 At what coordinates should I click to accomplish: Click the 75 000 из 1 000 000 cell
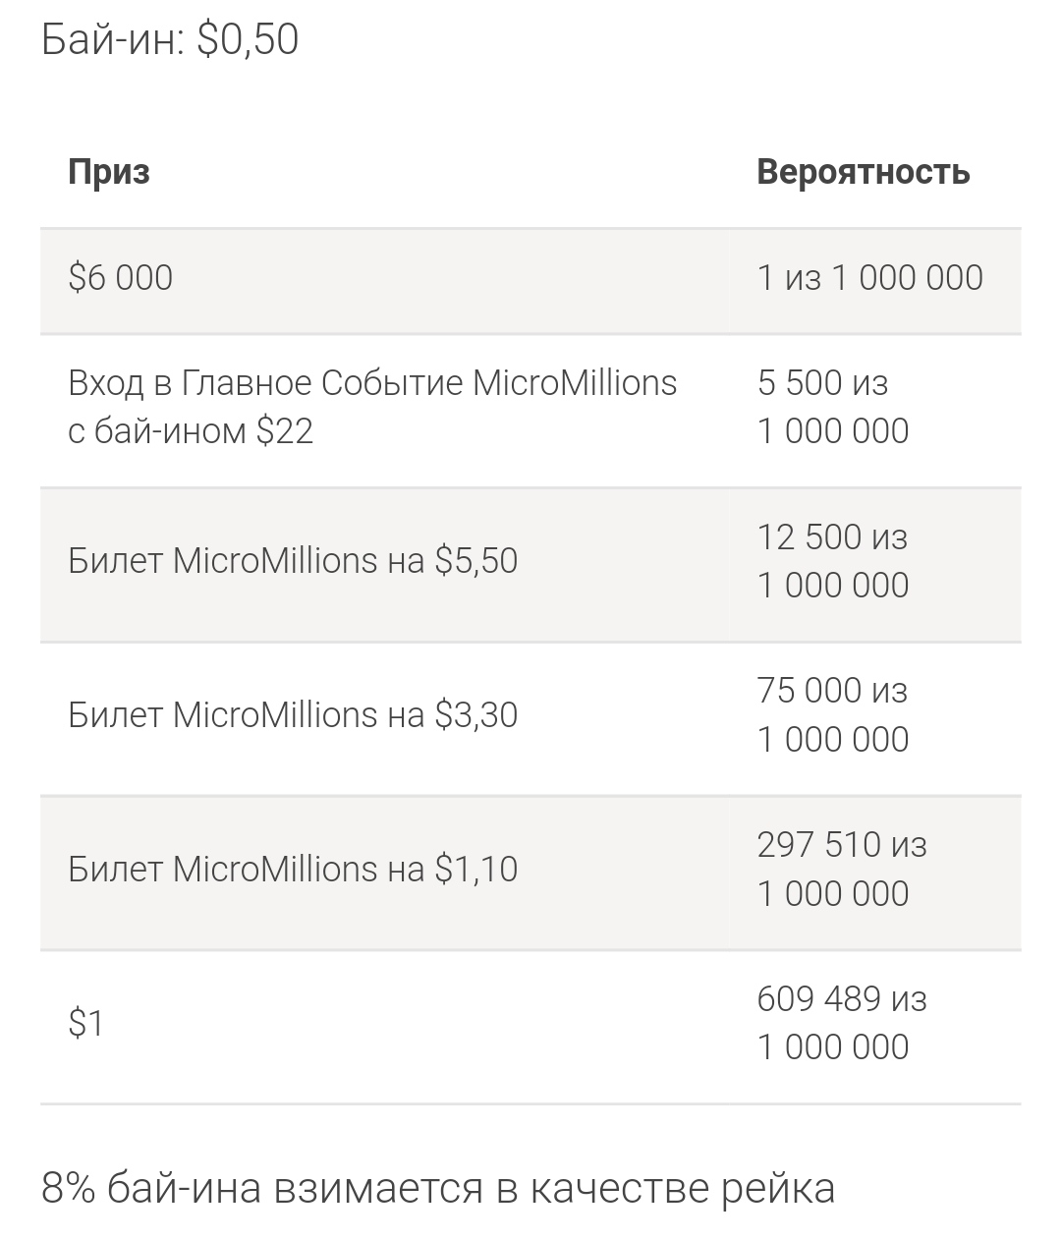pos(833,715)
